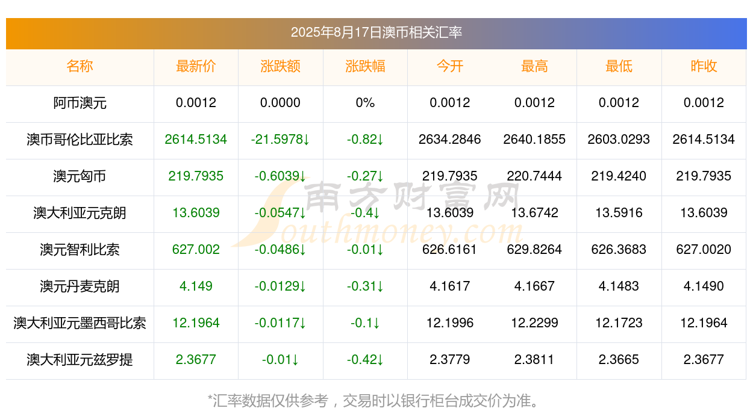The height and width of the screenshot is (420, 753).
Task: Click change percent -0.1↓
Action: coord(365,323)
